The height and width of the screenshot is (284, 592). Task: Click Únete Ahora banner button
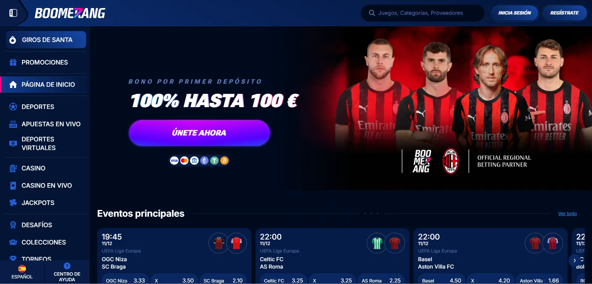(x=199, y=133)
